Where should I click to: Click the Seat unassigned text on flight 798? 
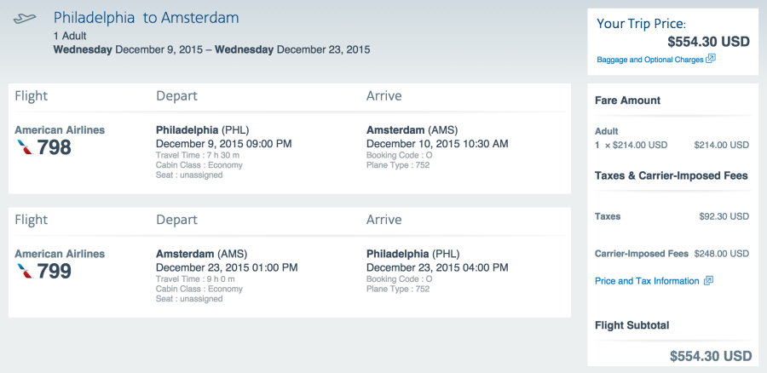tap(189, 175)
